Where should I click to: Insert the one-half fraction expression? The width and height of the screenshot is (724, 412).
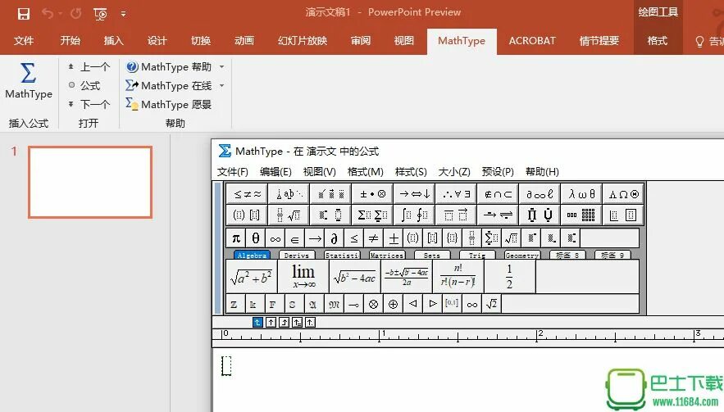pos(509,276)
